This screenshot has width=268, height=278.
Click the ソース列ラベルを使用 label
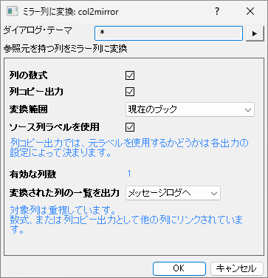[54, 127]
